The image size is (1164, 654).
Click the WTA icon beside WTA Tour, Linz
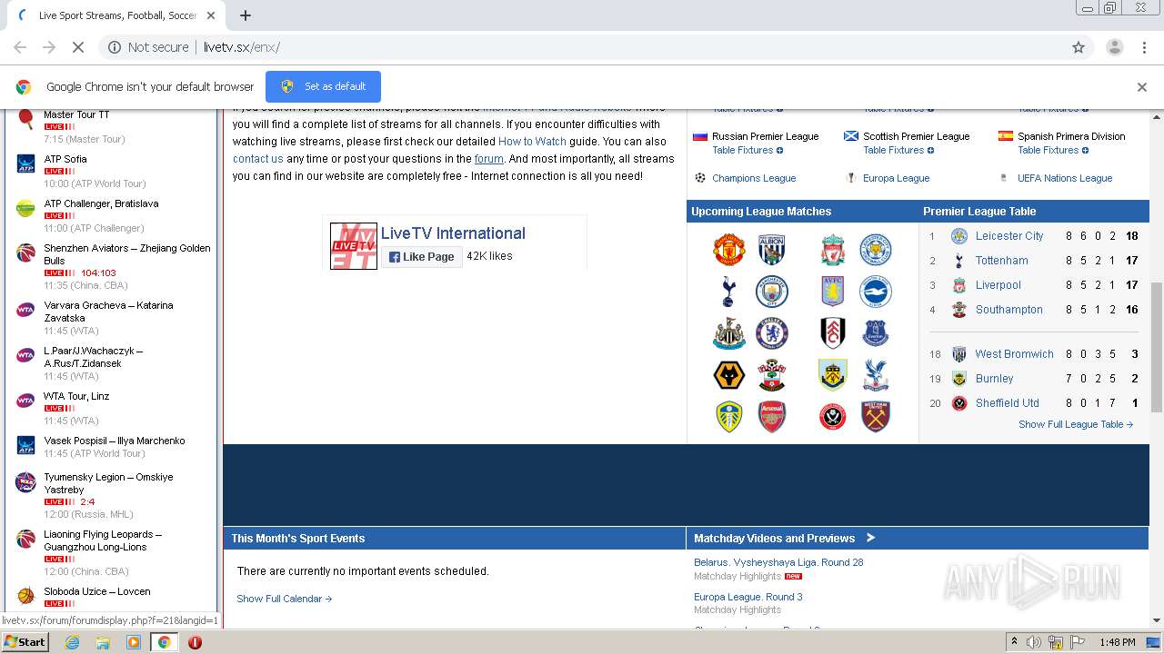coord(25,401)
